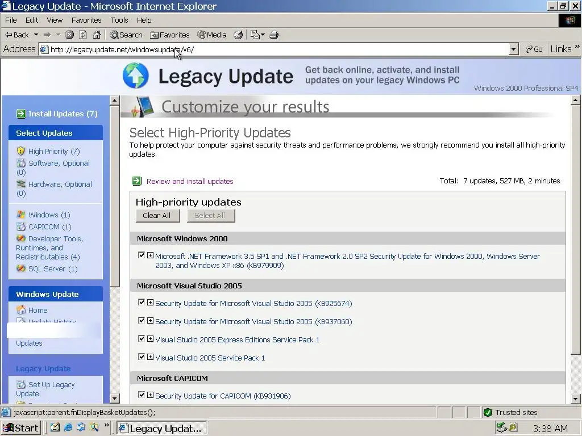582x436 pixels.
Task: Click the Show Desktop quick launch icon
Action: click(55, 427)
